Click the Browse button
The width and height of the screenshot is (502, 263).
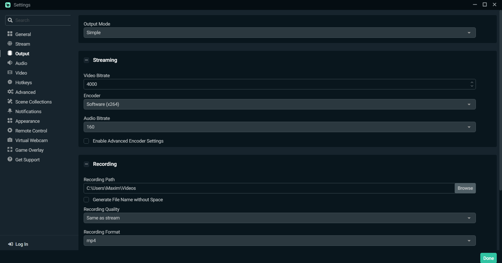pyautogui.click(x=465, y=188)
